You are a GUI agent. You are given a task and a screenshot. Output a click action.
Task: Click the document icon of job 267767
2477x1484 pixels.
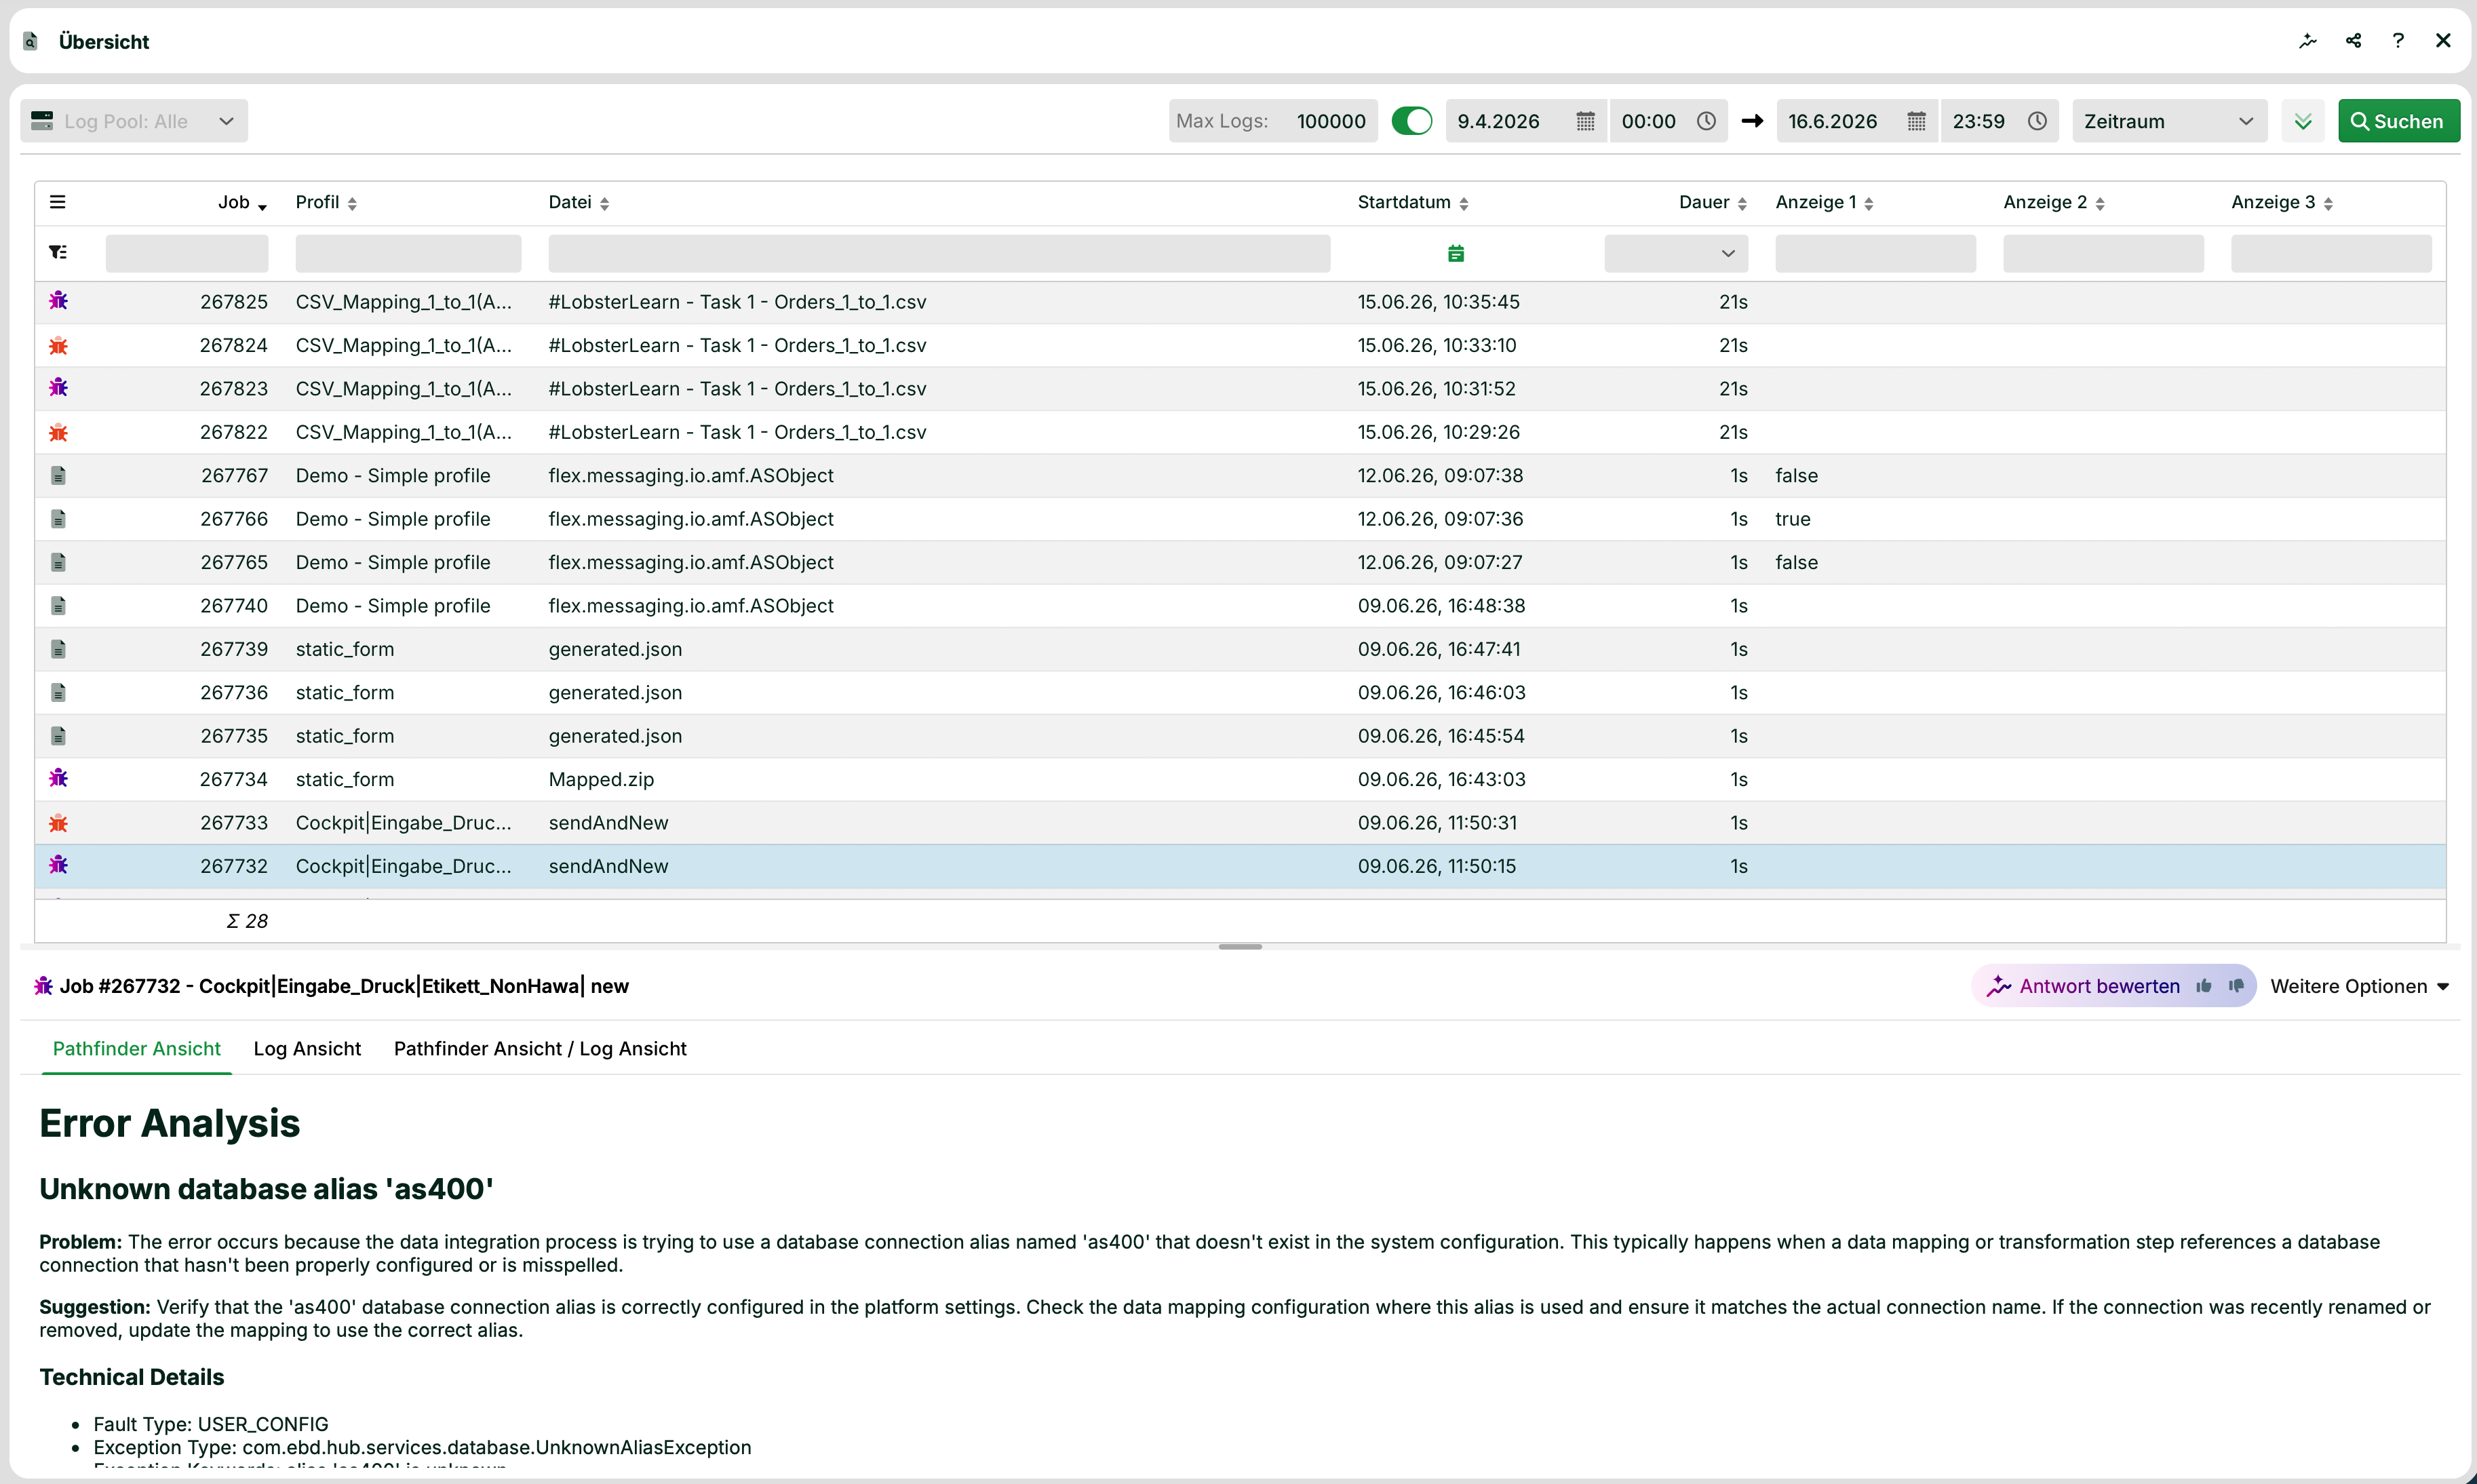(58, 476)
